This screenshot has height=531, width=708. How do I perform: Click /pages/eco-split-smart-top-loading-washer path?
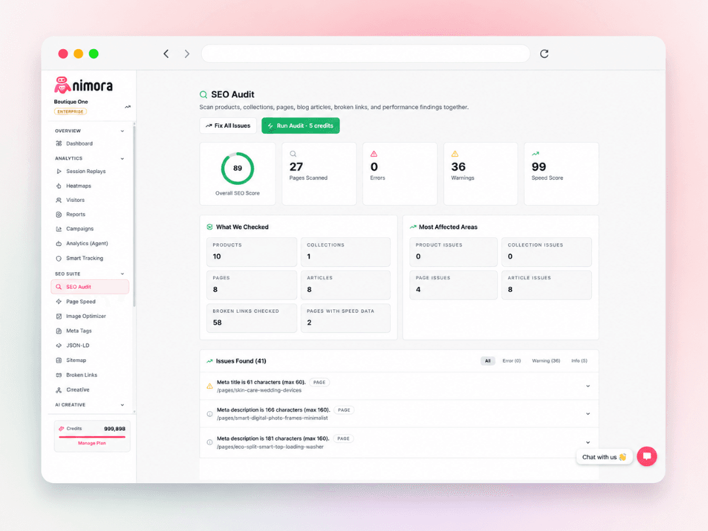click(x=270, y=447)
